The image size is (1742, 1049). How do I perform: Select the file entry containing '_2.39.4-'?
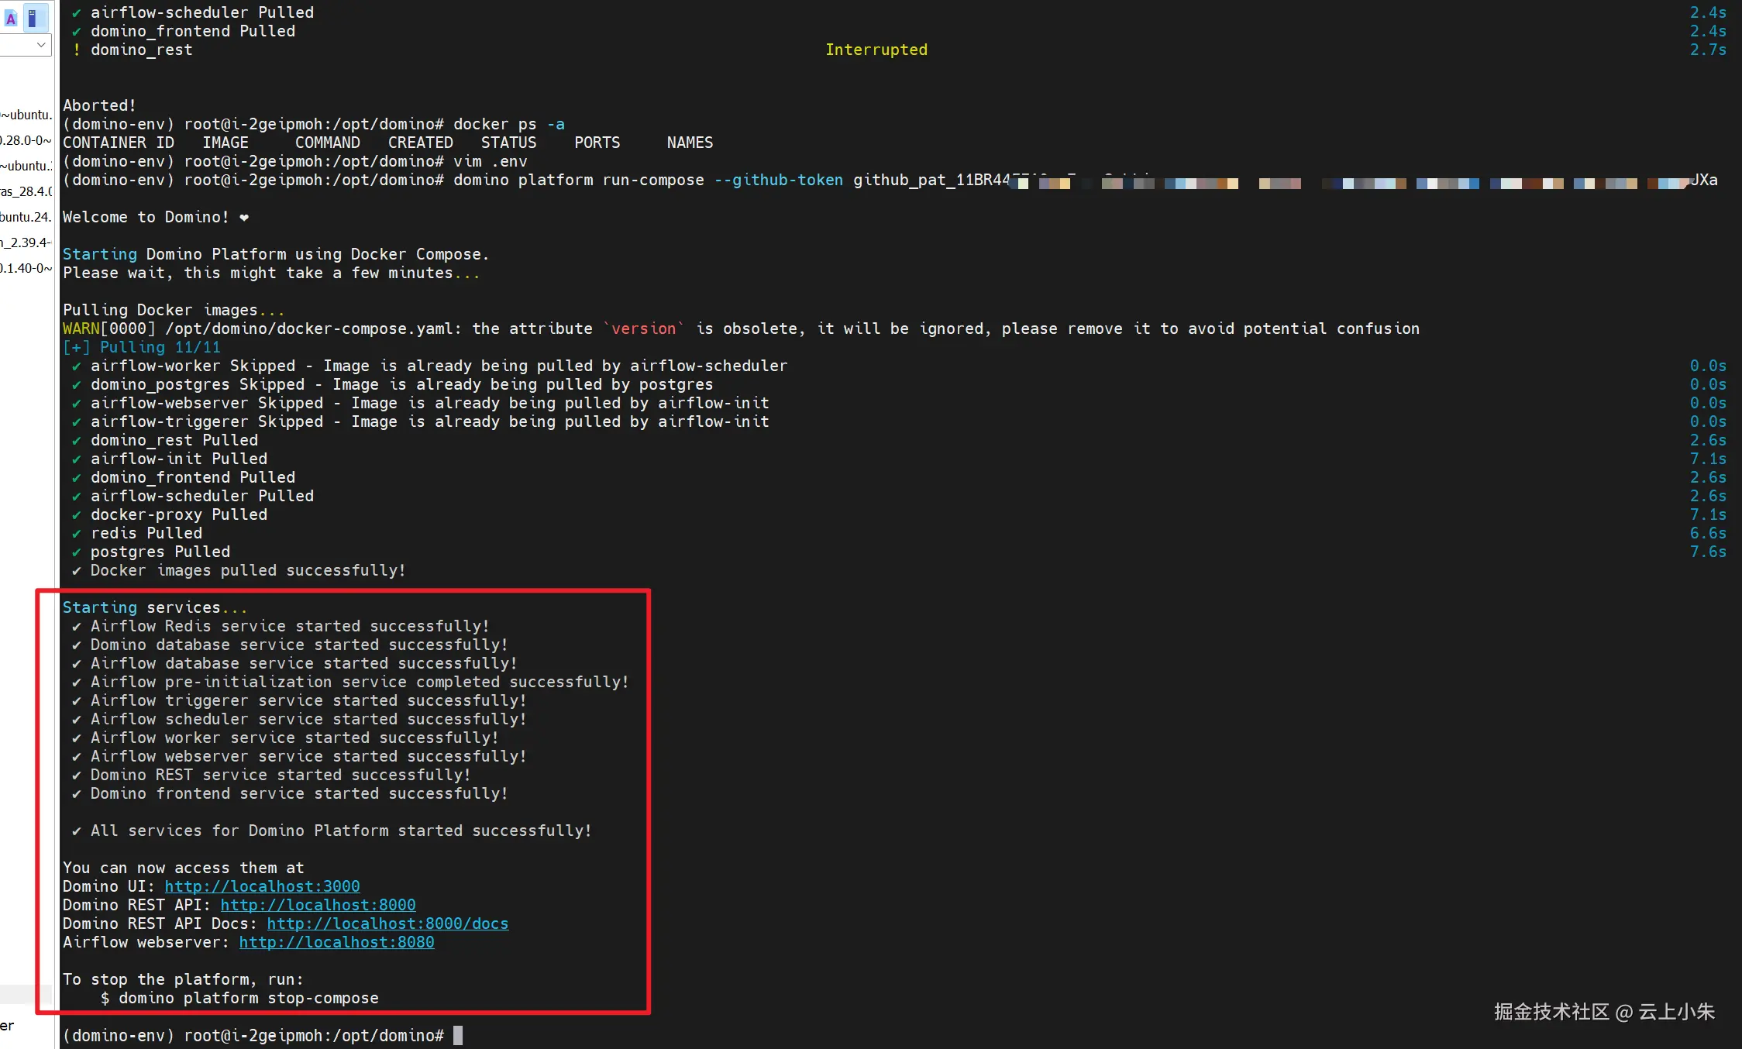(x=26, y=242)
